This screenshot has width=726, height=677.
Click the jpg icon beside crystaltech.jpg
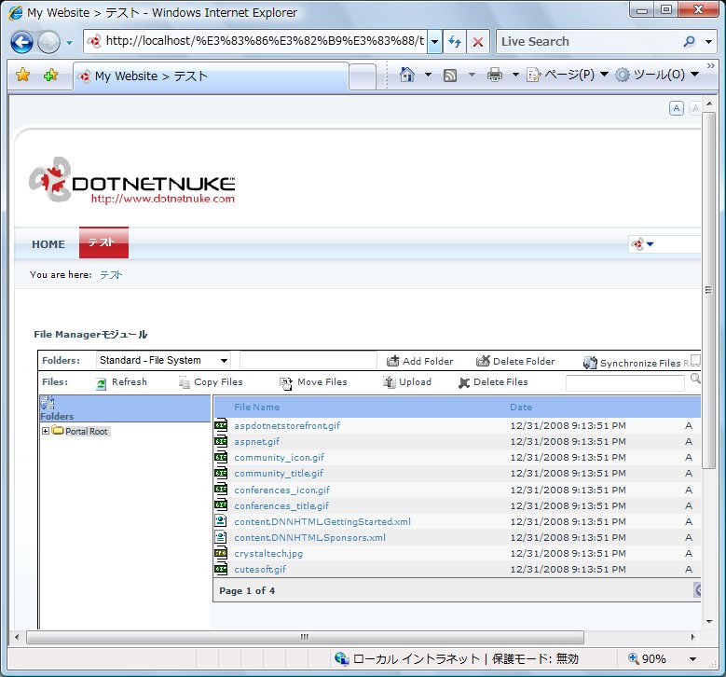click(221, 553)
